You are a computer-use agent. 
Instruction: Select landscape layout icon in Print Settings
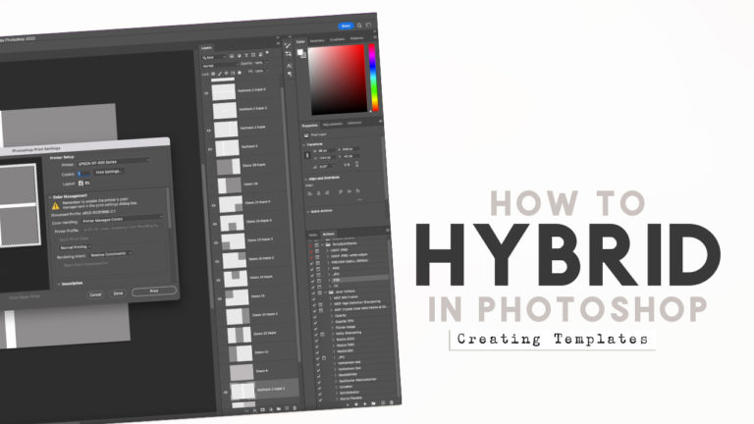click(87, 183)
